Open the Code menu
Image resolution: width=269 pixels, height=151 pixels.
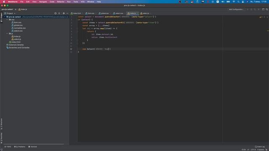pos(52,2)
